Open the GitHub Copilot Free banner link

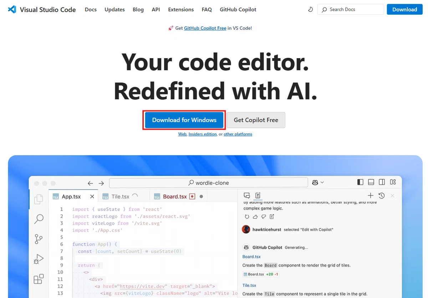point(205,28)
